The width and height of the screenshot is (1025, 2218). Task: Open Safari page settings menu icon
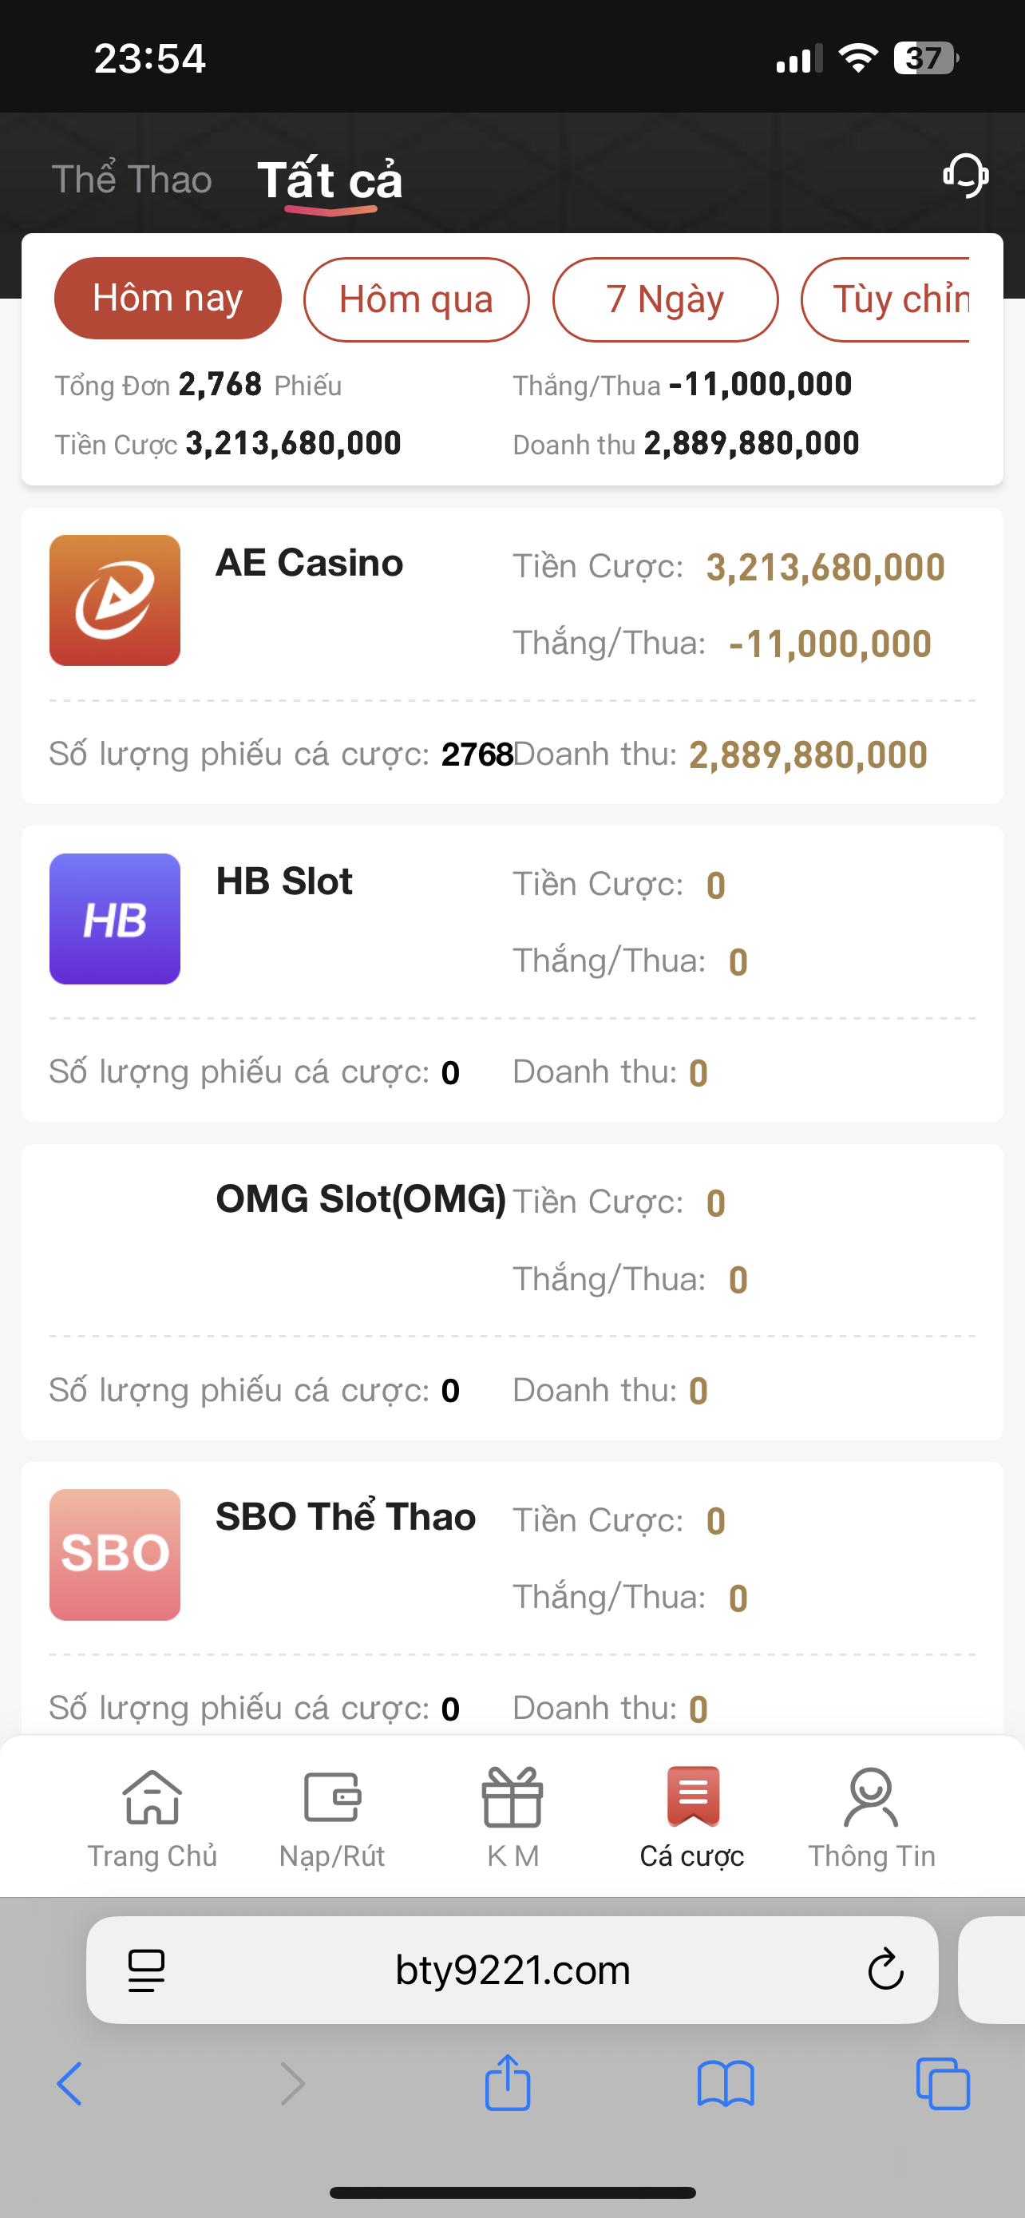click(x=146, y=1970)
